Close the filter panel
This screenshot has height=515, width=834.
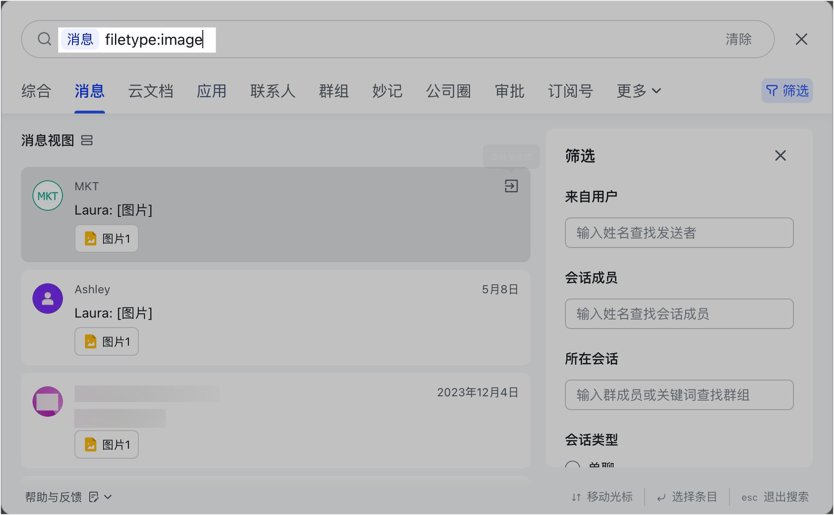pos(780,155)
